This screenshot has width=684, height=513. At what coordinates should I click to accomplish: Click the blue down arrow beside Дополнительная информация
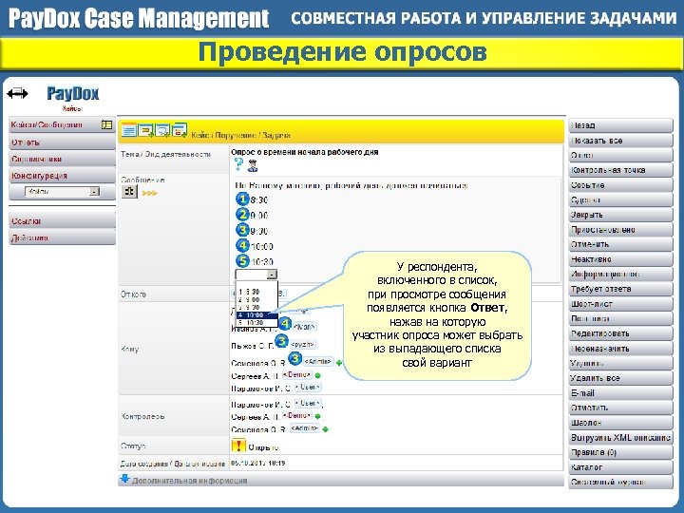click(x=124, y=479)
